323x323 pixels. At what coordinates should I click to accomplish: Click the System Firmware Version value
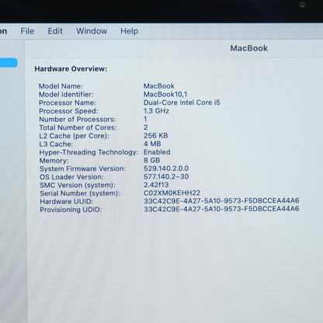(x=166, y=168)
